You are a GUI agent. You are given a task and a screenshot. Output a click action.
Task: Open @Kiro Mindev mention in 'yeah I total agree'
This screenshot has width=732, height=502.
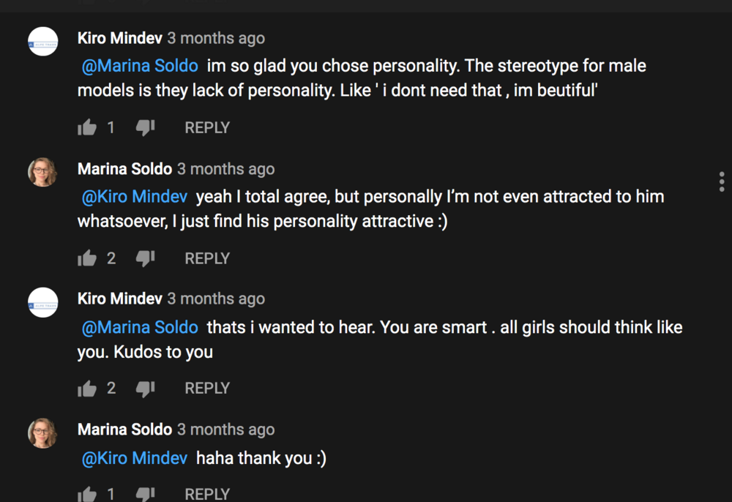point(135,196)
